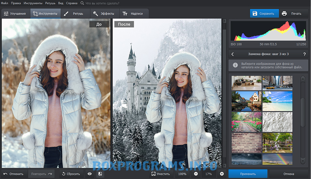Open the Правка menu

tap(16, 3)
